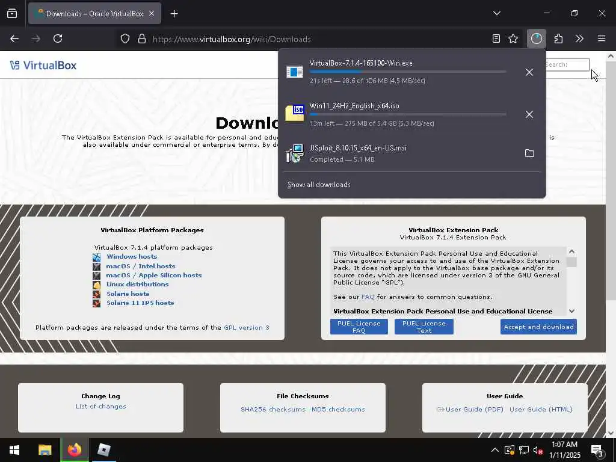
Task: Open the muted volume tray icon
Action: [x=538, y=450]
